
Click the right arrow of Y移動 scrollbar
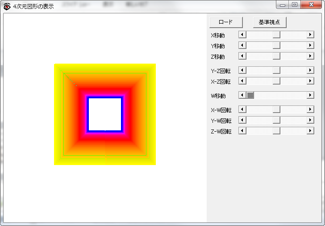[x=310, y=45]
